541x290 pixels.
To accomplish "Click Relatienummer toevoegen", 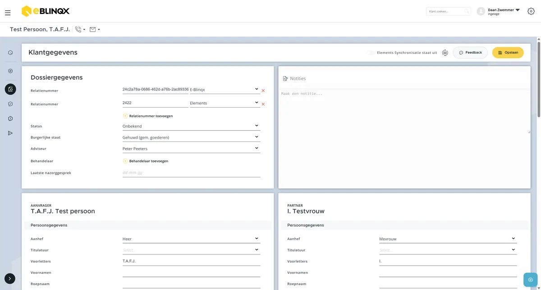I will pos(148,116).
